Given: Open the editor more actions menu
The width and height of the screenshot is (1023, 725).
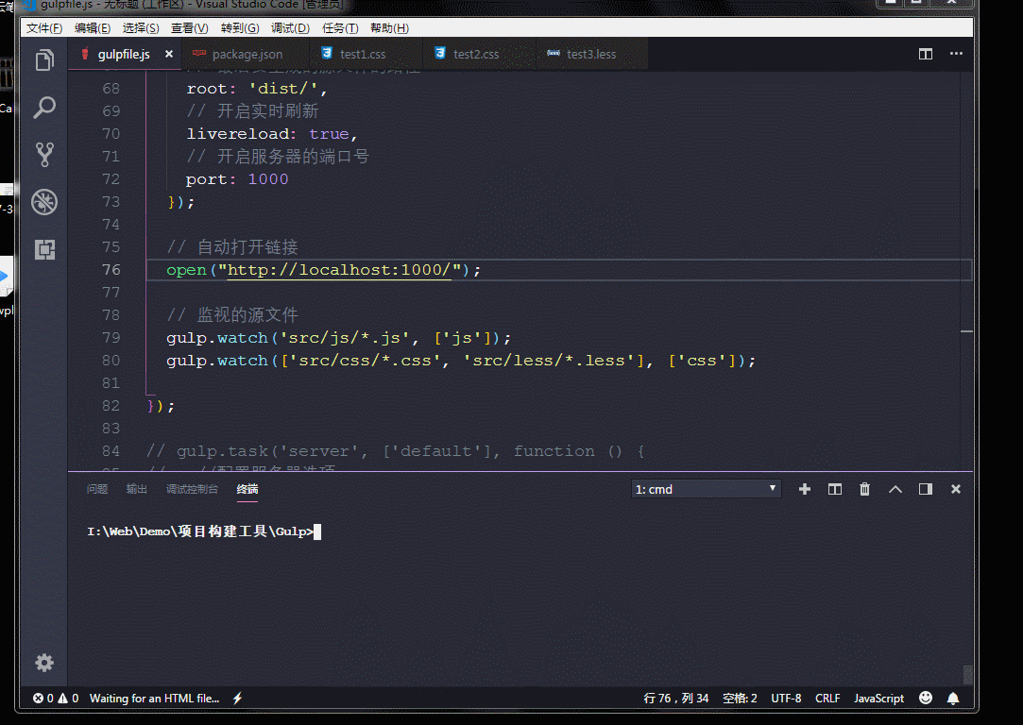Looking at the screenshot, I should click(955, 55).
